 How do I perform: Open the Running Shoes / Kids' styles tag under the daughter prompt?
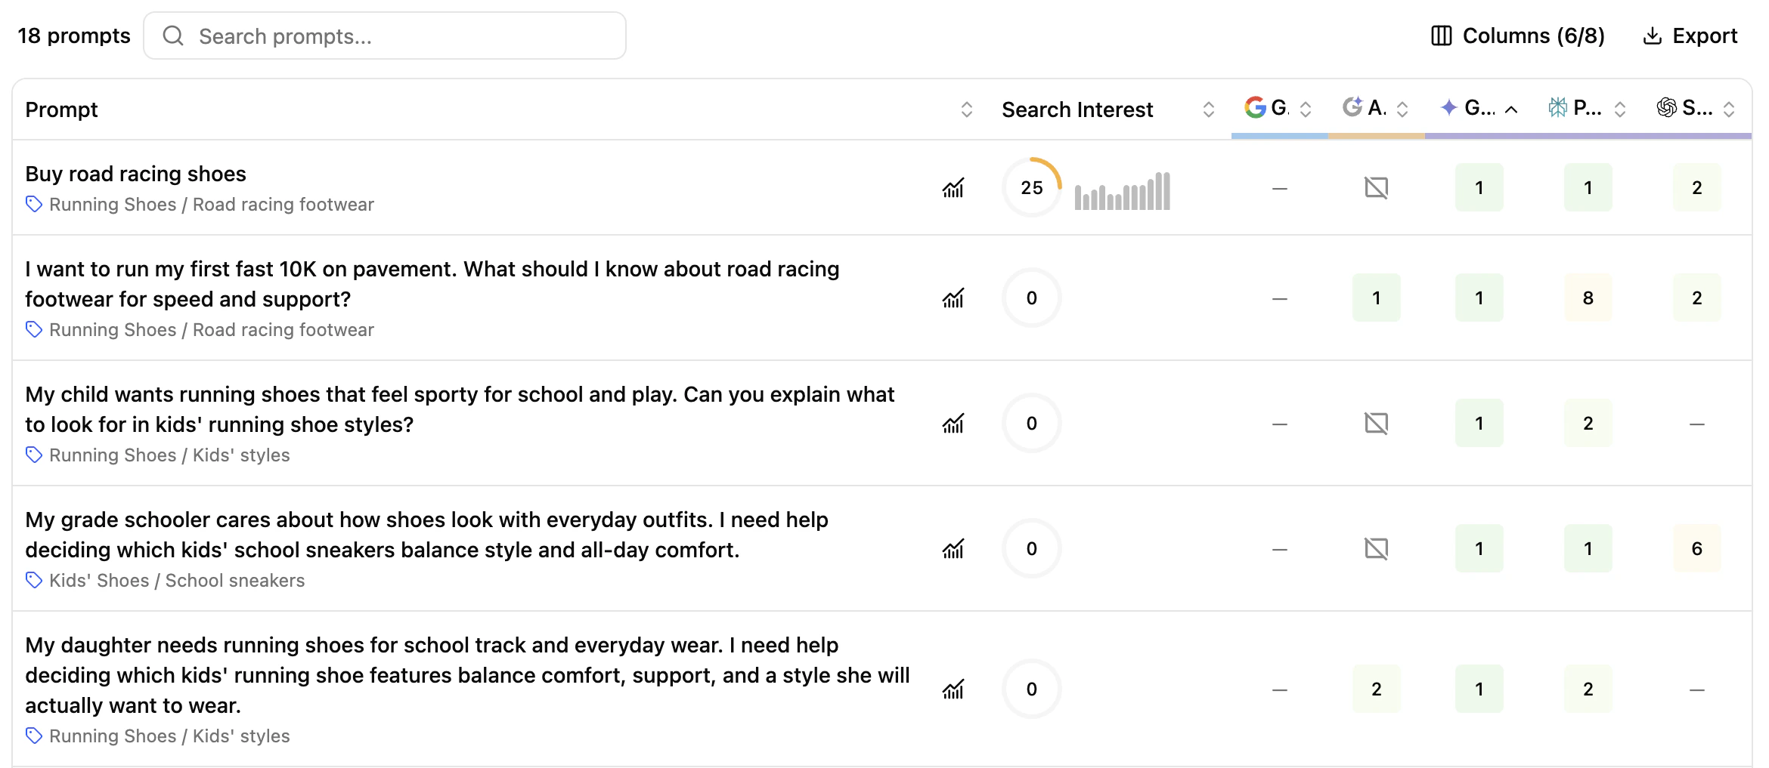click(x=169, y=736)
